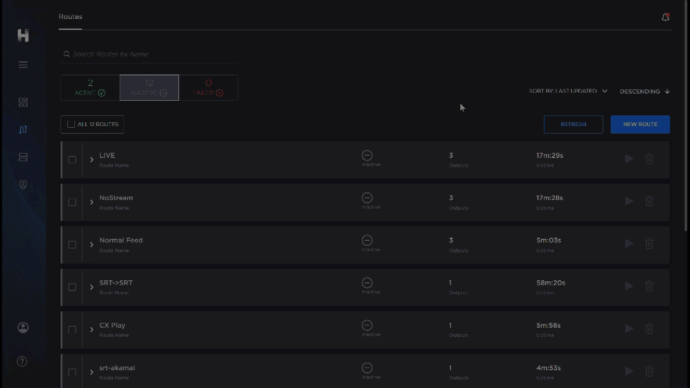690x388 pixels.
Task: Filter routes by Active status
Action: click(90, 88)
